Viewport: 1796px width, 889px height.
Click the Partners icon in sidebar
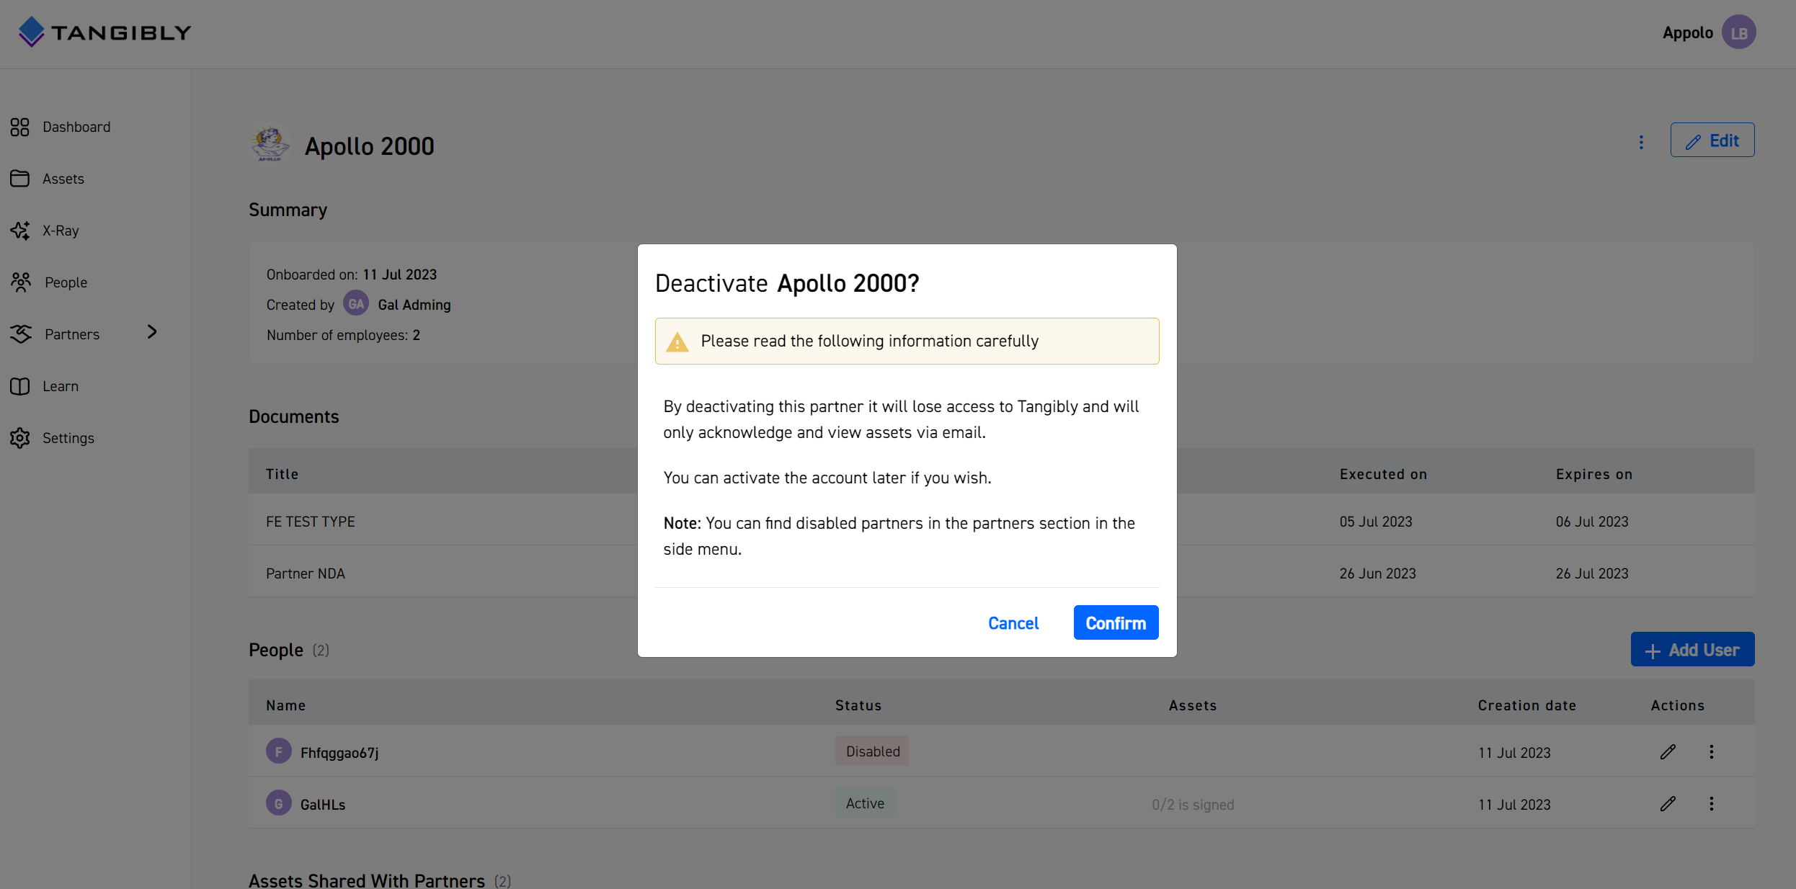click(x=21, y=334)
